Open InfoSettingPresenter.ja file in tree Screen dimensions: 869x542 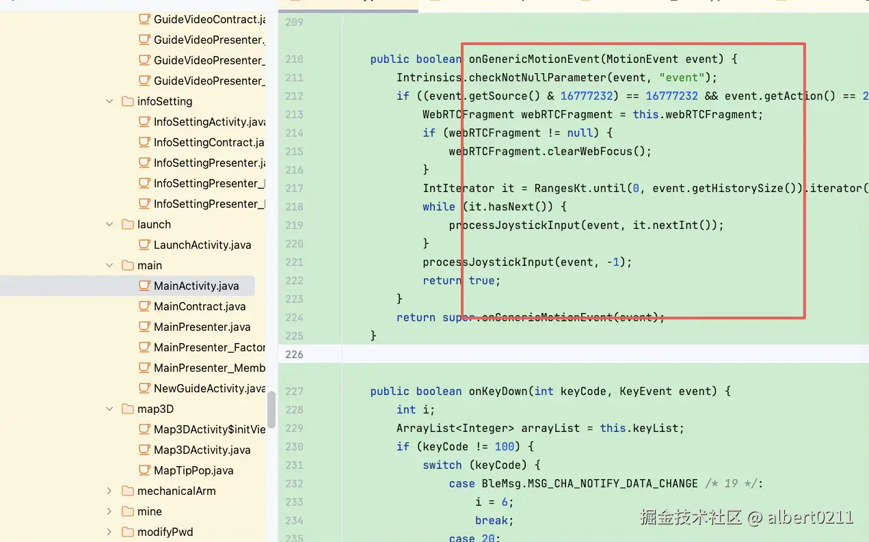point(209,163)
